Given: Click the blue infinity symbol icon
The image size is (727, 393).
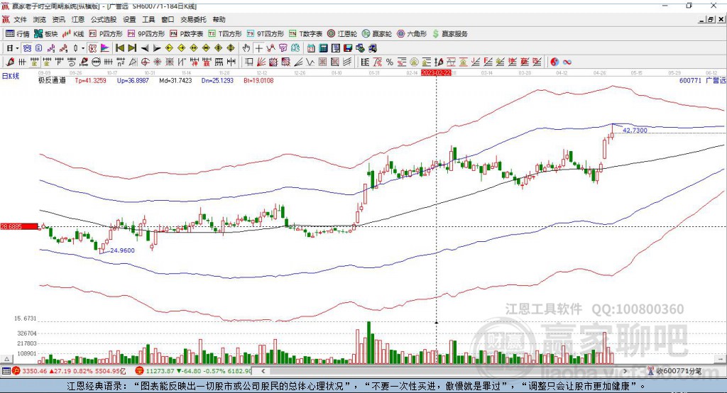Looking at the screenshot, I should tap(567, 62).
